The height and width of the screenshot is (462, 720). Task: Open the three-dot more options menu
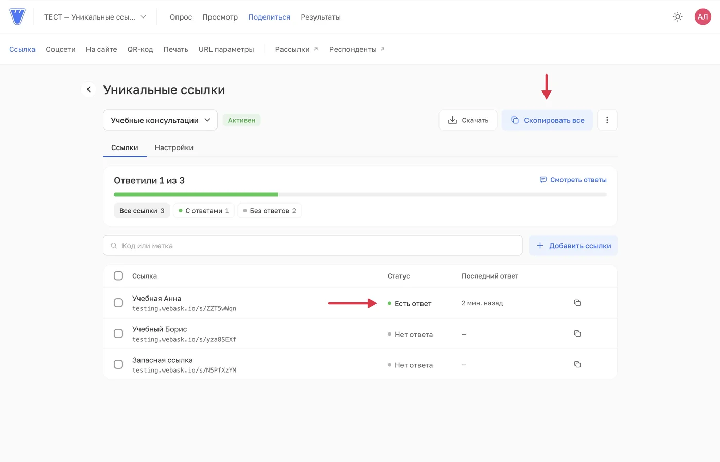(607, 120)
